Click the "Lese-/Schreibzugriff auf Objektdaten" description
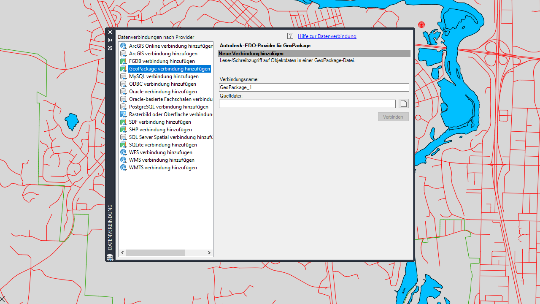Screen dimensions: 540x304 (x=287, y=60)
